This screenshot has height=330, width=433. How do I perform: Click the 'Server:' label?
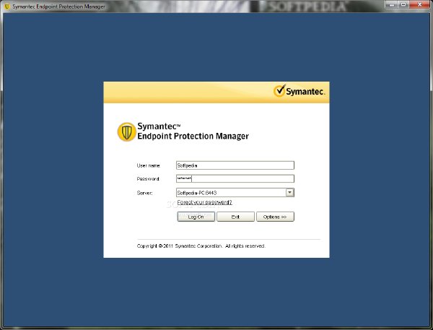tap(144, 193)
